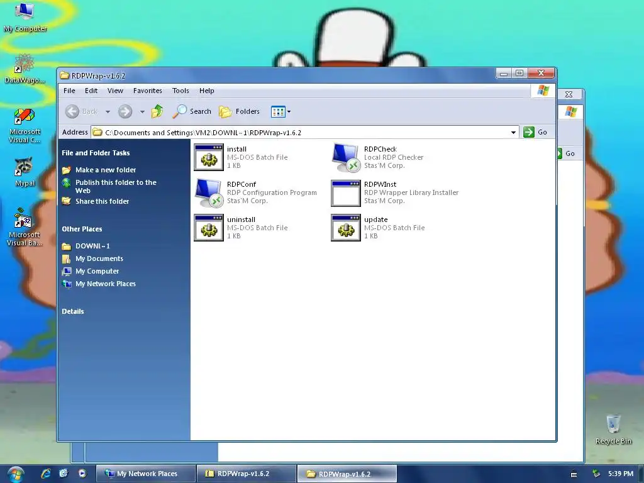644x483 pixels.
Task: Click the Forward navigation arrow icon
Action: coord(125,111)
